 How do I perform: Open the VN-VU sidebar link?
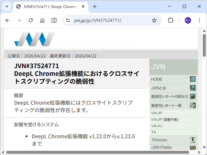tap(174, 126)
